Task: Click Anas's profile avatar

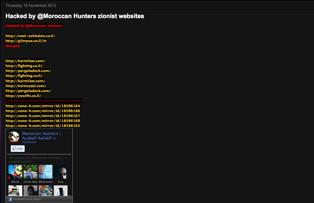Action: (x=61, y=172)
